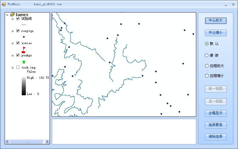The width and height of the screenshot is (238, 149).
Task: Click the green pentagon symbol under peakgs
Action: coord(24,62)
